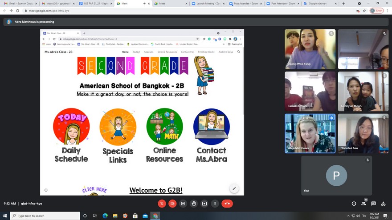
Task: Click the Present now screen icon
Action: point(204,204)
